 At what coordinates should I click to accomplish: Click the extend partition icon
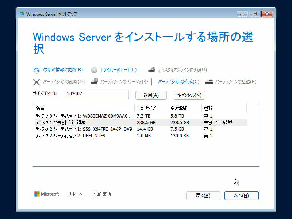coord(209,82)
